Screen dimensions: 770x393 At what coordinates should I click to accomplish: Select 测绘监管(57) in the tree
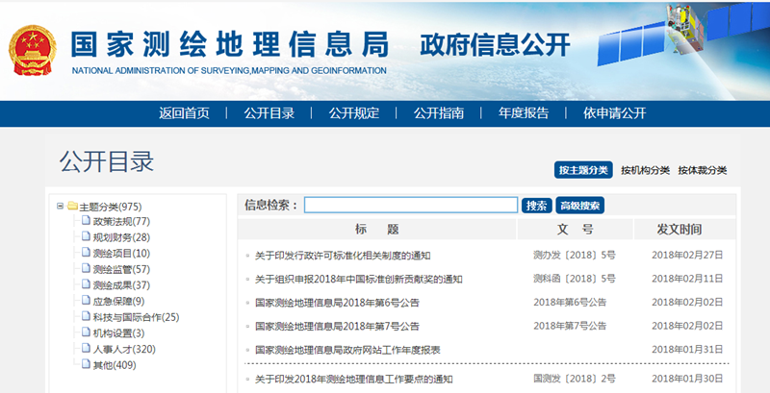(x=121, y=269)
